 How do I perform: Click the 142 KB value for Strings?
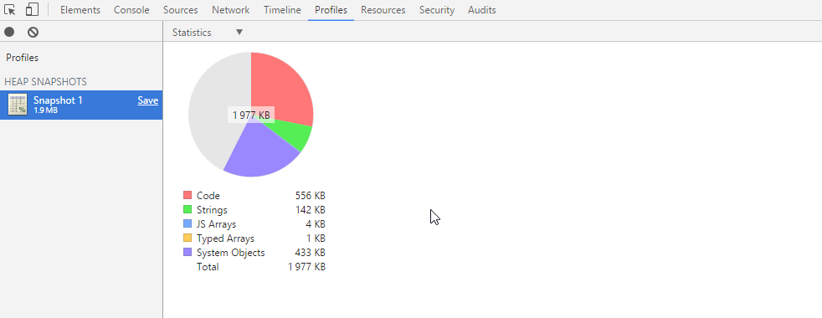[x=311, y=209]
